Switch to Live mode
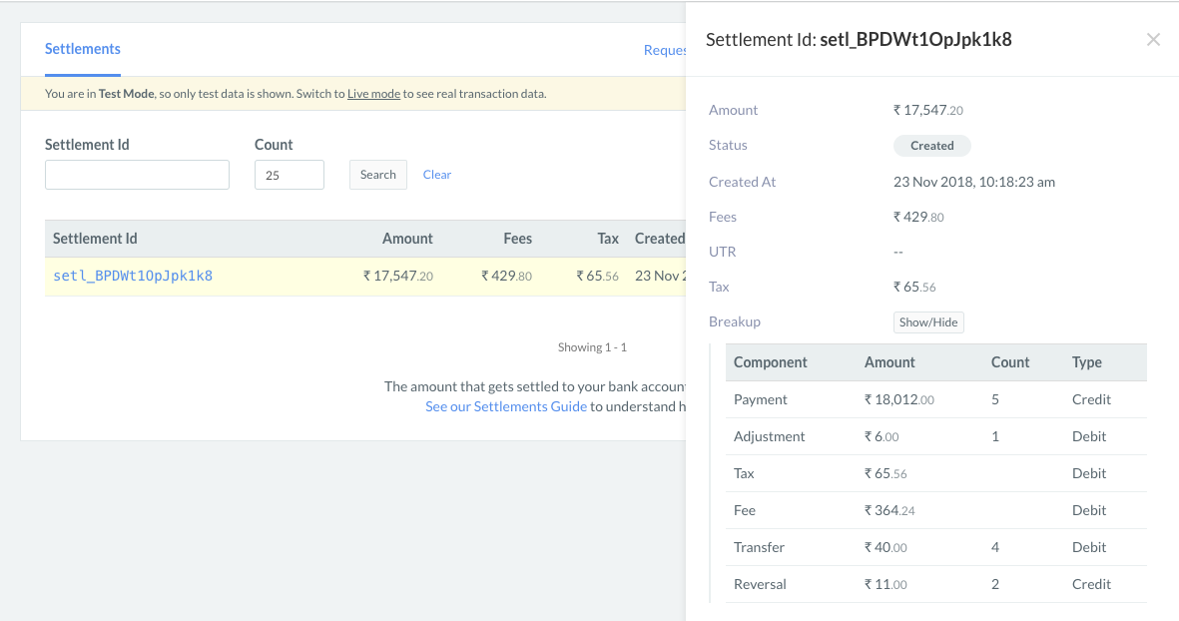Viewport: 1179px width, 621px height. coord(373,93)
